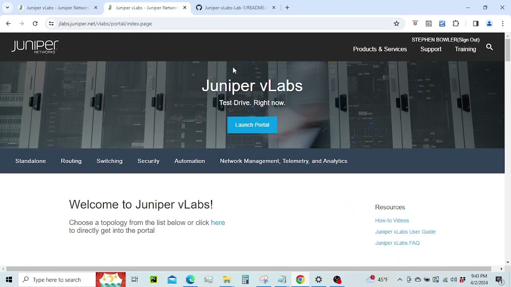The image size is (511, 287).
Task: Select the Security category
Action: pyautogui.click(x=149, y=161)
